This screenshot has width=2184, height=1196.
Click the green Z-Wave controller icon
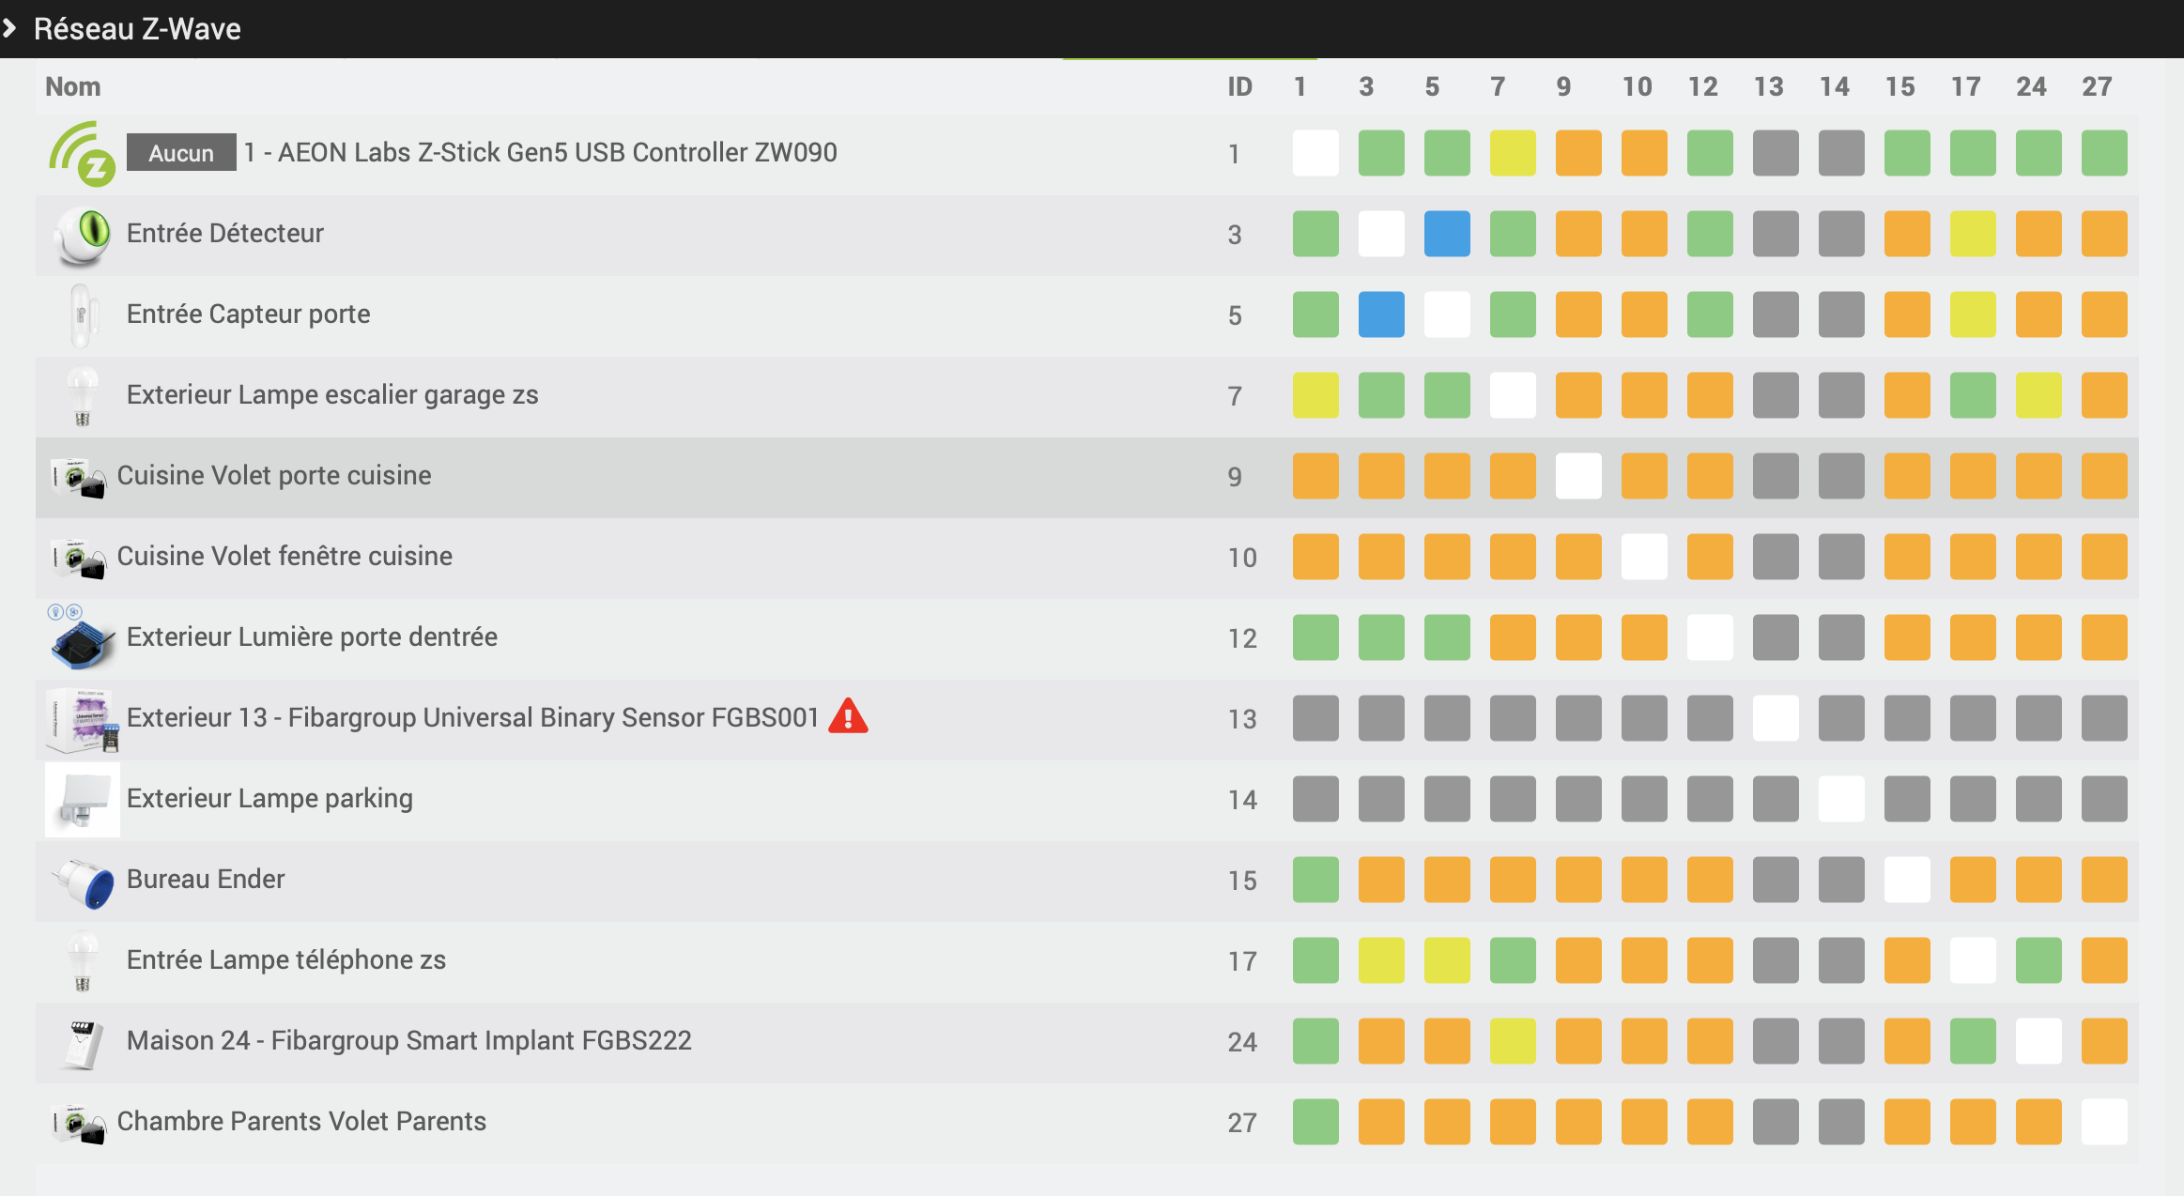pyautogui.click(x=82, y=153)
